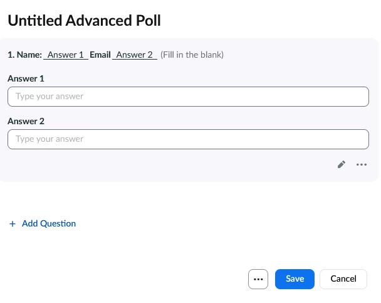Cancel editing the poll
This screenshot has width=381, height=303.
pyautogui.click(x=343, y=279)
